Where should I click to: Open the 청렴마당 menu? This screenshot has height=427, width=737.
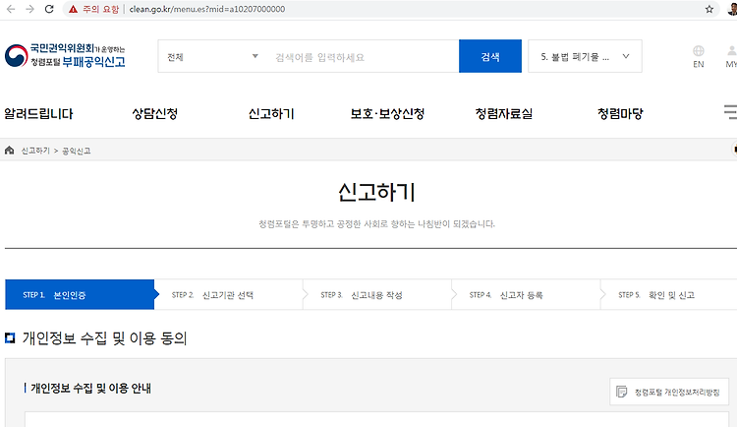pos(620,113)
